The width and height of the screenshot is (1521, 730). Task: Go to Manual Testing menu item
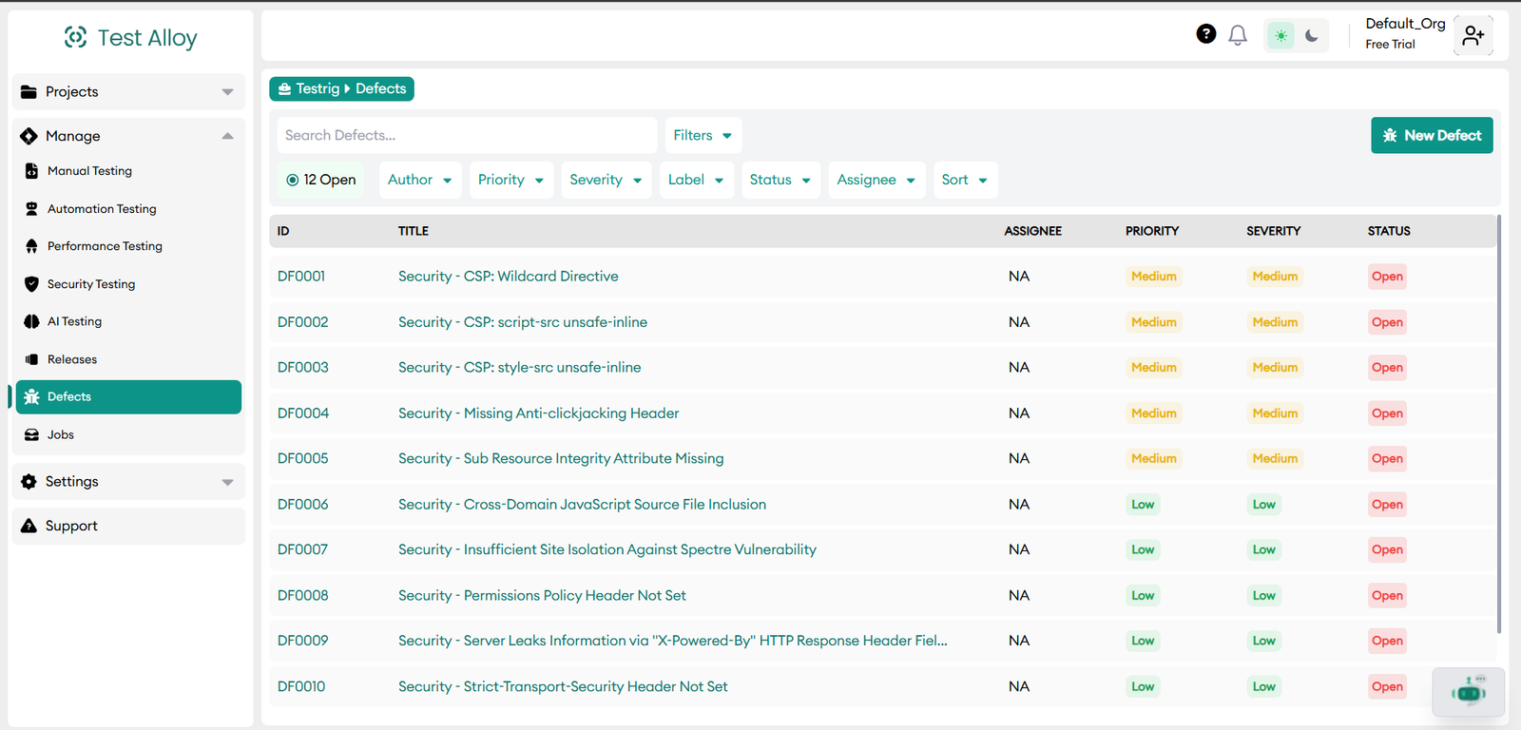click(128, 171)
